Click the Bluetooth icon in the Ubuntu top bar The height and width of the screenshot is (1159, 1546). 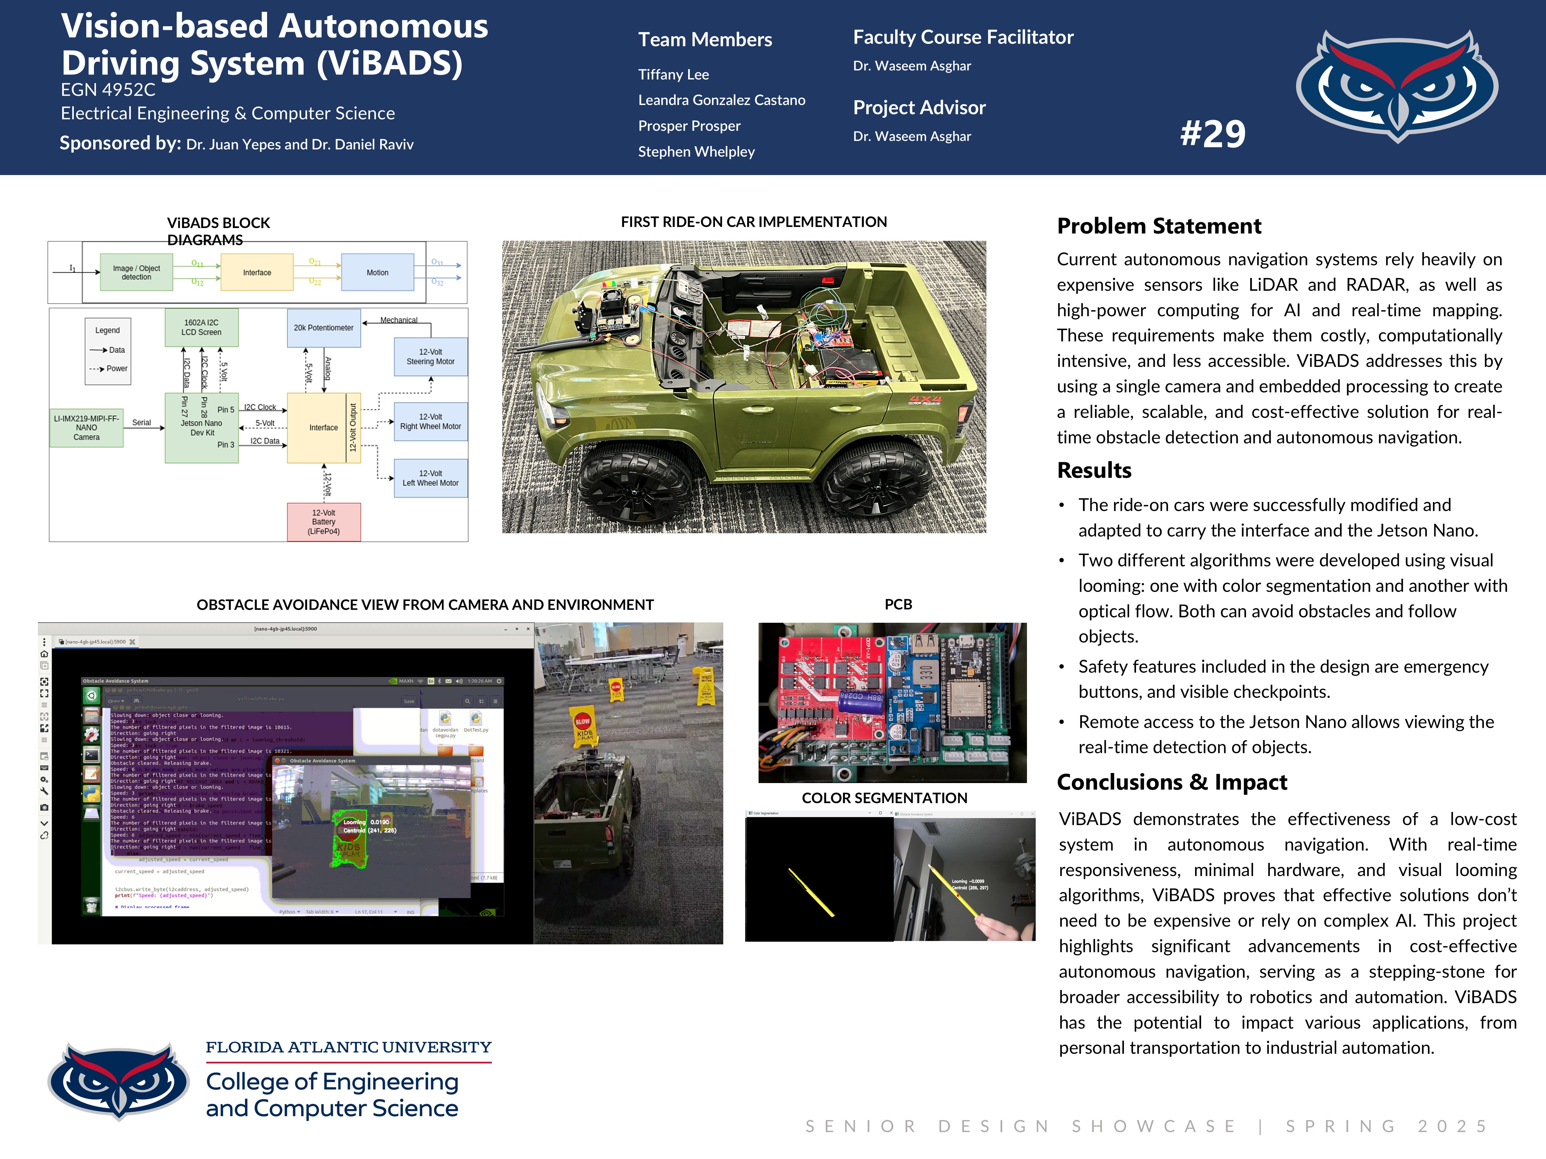pyautogui.click(x=440, y=681)
